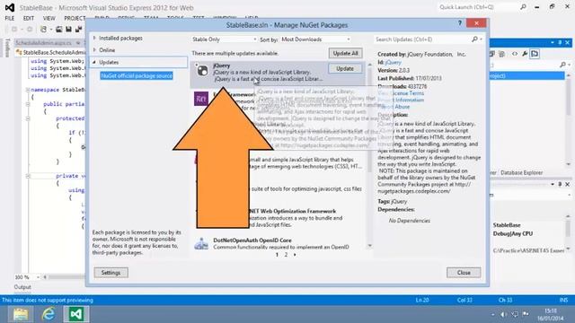Click the Visual Studio taskbar icon
The image size is (575, 323).
tap(76, 314)
